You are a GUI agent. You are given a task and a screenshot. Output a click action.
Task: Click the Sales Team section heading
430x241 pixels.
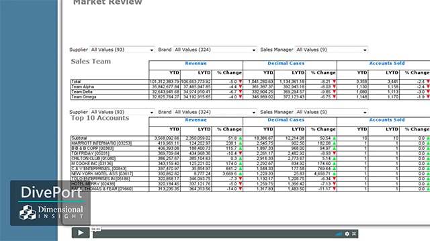pyautogui.click(x=91, y=61)
